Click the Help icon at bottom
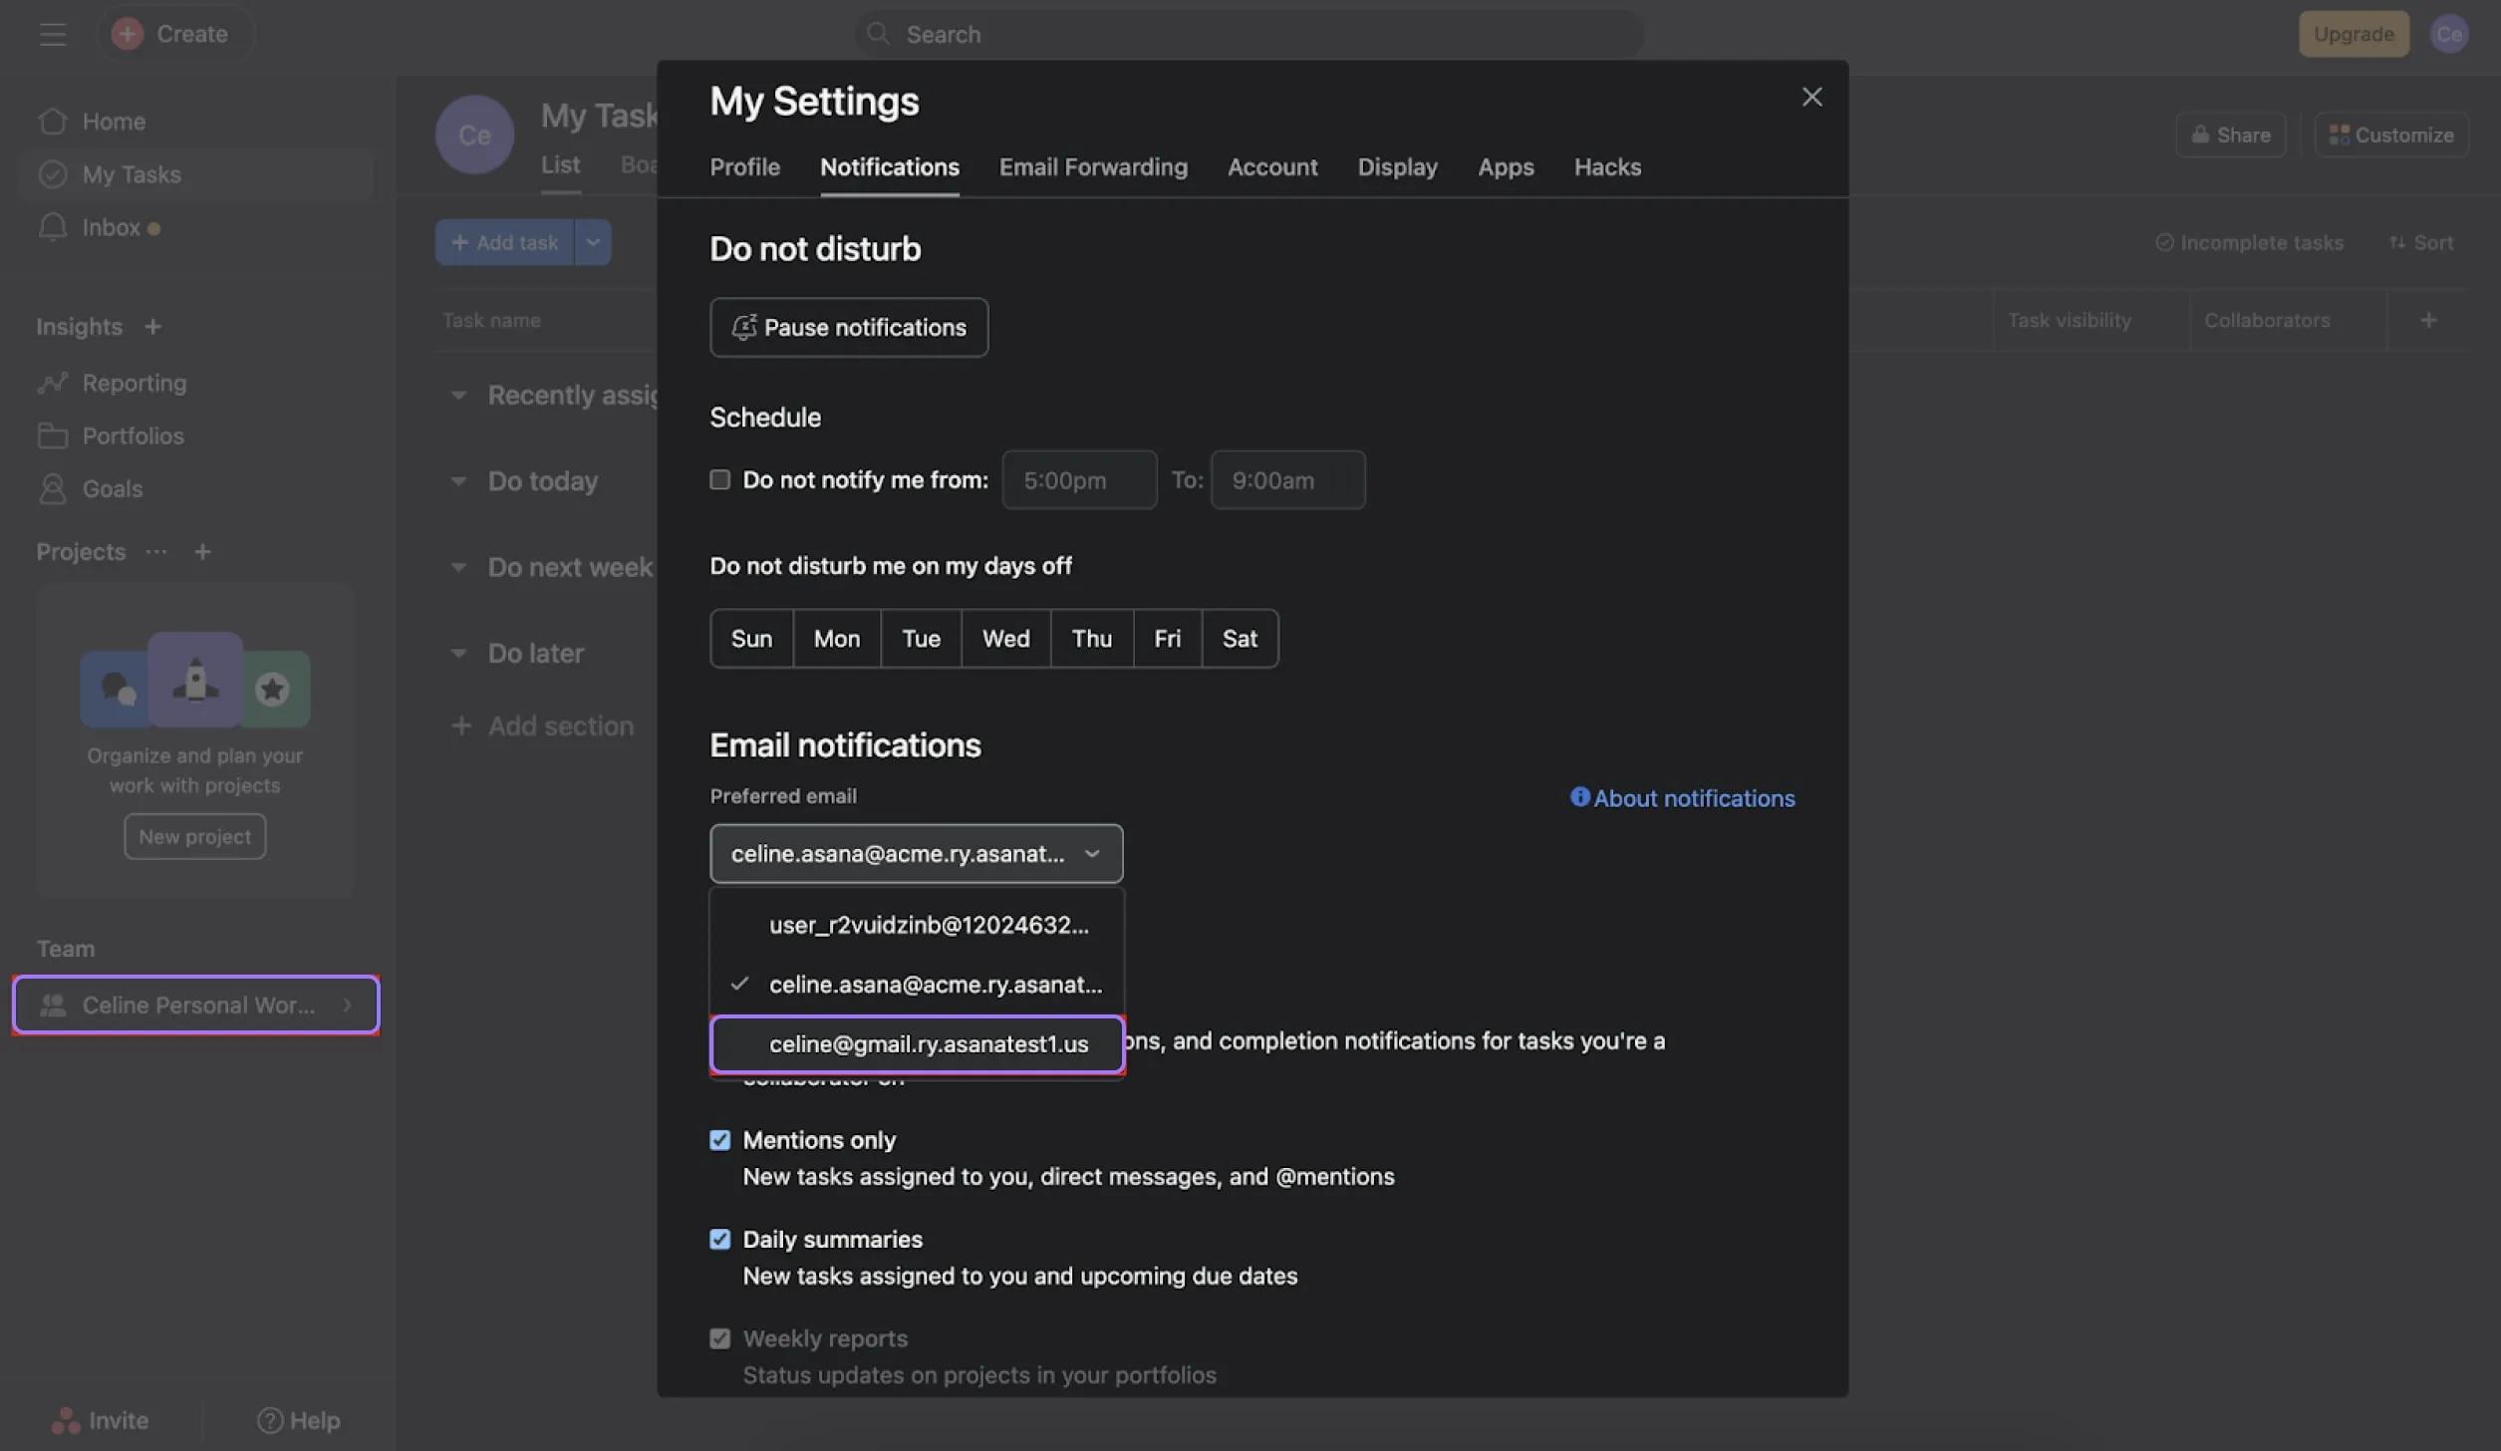Screen dimensions: 2501x1451 (268, 1419)
